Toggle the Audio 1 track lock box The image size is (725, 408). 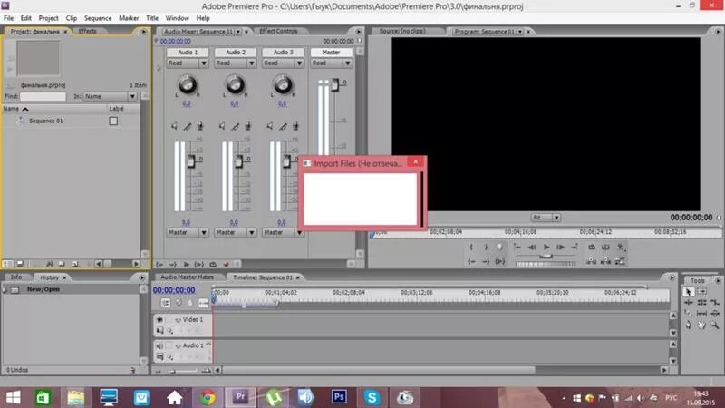(169, 345)
